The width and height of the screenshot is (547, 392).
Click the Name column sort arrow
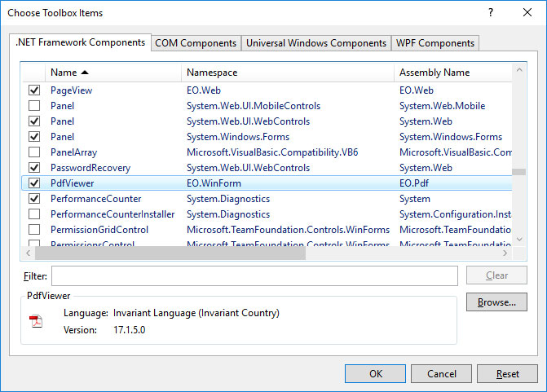click(85, 73)
